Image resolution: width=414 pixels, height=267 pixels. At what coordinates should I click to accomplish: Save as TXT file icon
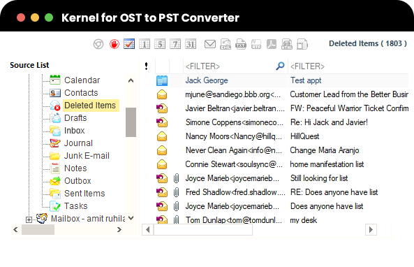click(x=241, y=44)
